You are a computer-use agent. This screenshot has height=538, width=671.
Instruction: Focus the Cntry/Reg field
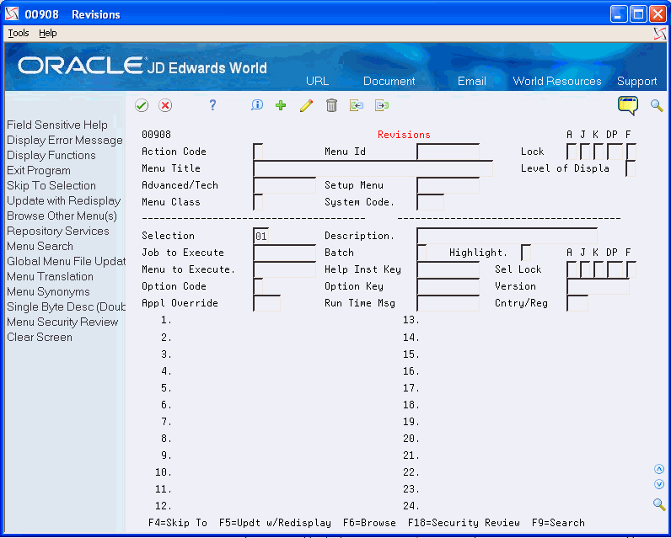click(577, 303)
